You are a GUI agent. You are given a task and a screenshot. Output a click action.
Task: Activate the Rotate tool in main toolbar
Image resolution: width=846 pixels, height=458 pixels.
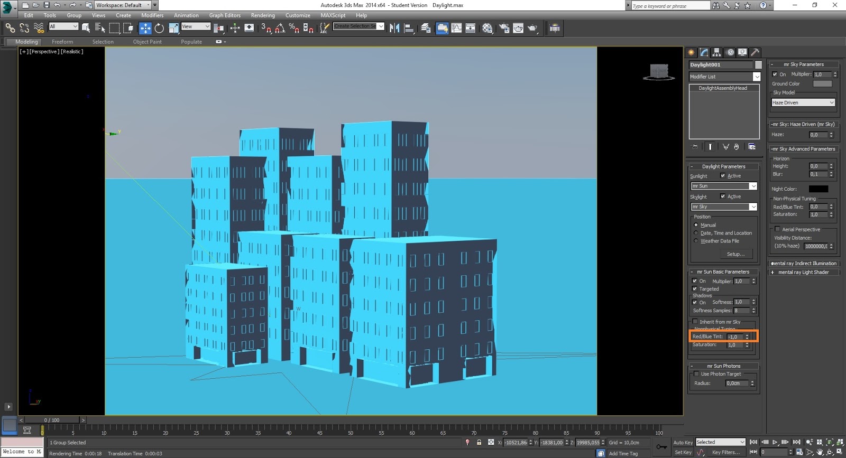tap(159, 28)
